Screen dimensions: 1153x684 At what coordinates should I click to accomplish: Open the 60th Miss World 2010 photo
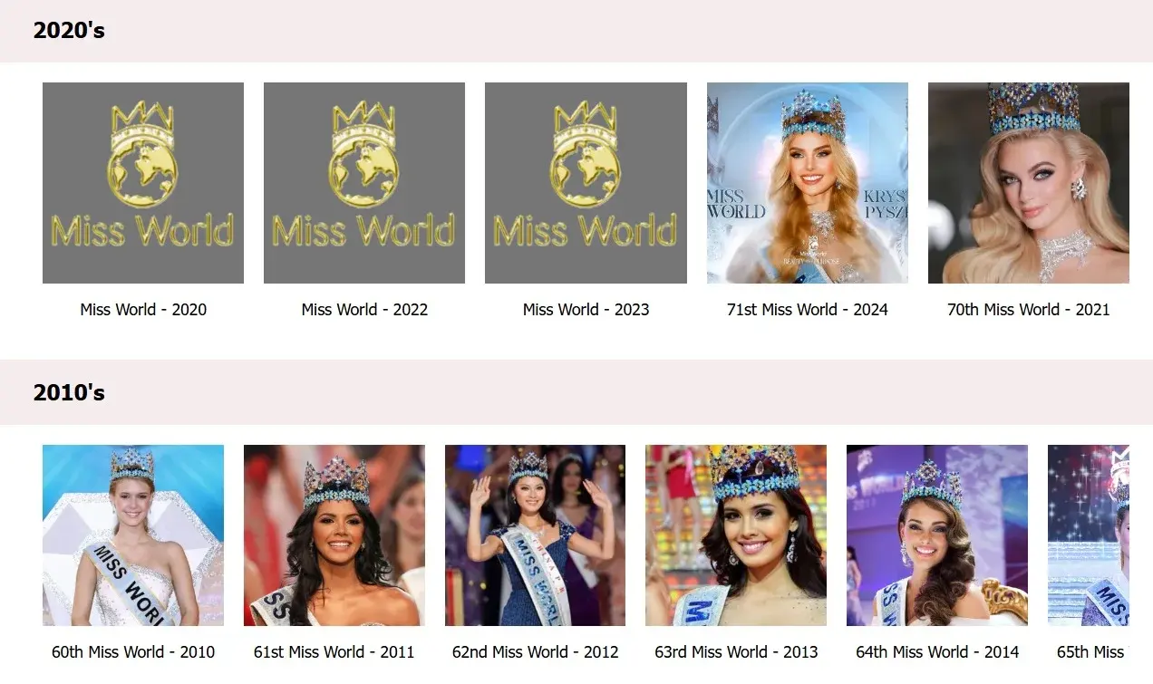(133, 535)
